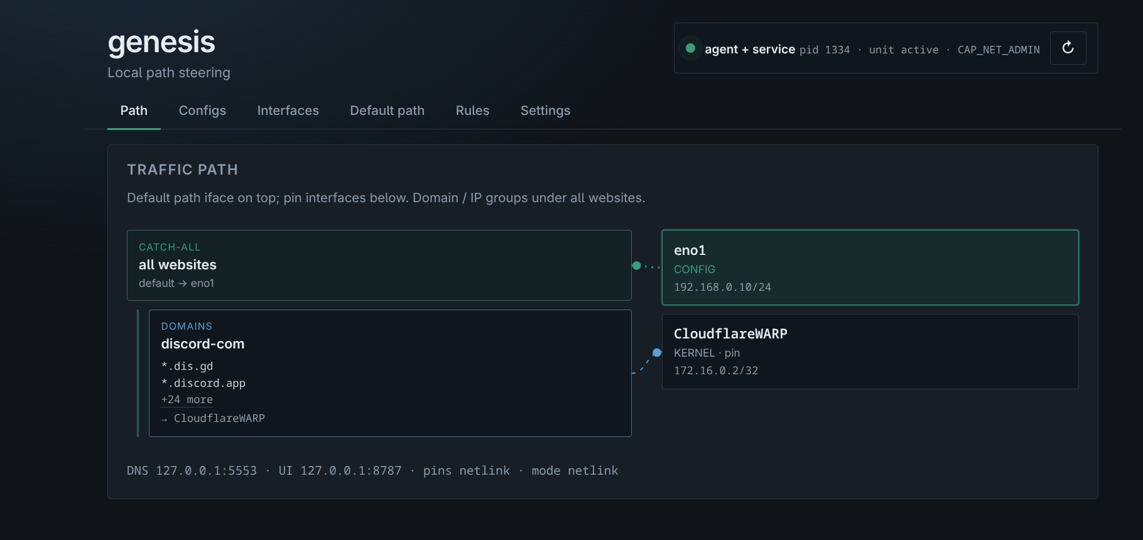Click the green eno1 connector dot
1143x540 pixels.
(636, 266)
